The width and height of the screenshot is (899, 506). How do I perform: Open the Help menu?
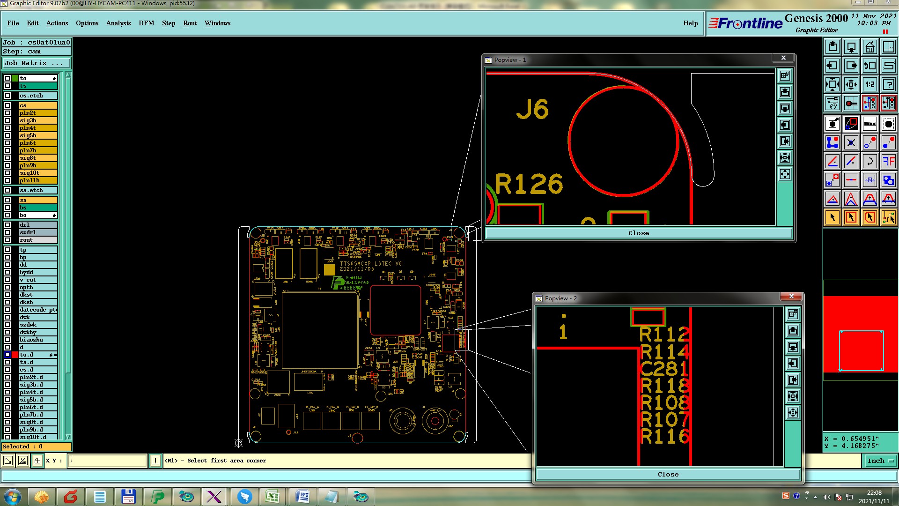(x=690, y=23)
